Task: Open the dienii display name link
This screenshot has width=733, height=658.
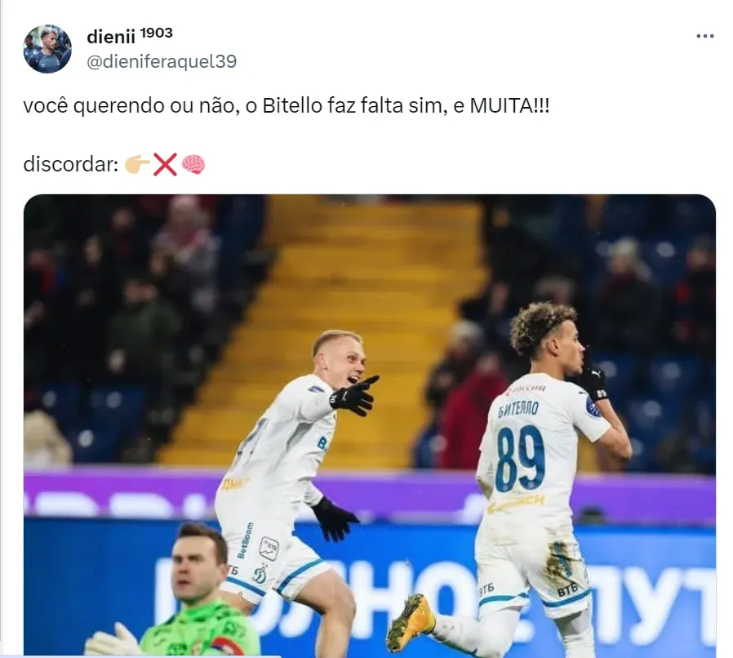Action: (111, 37)
